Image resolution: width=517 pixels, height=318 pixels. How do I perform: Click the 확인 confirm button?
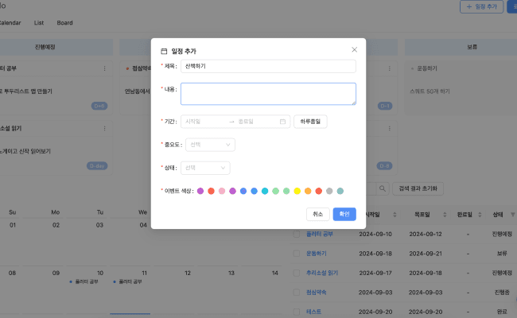pyautogui.click(x=344, y=214)
